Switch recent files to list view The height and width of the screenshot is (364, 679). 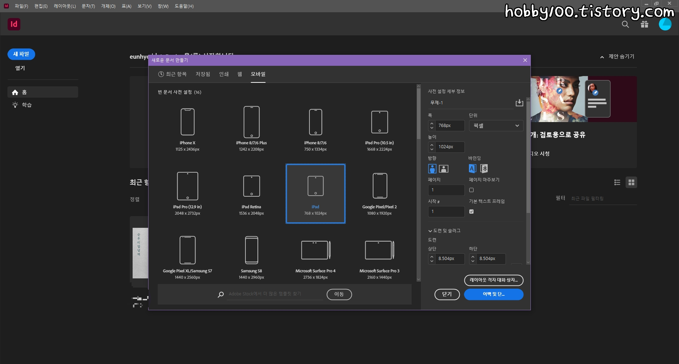[617, 182]
